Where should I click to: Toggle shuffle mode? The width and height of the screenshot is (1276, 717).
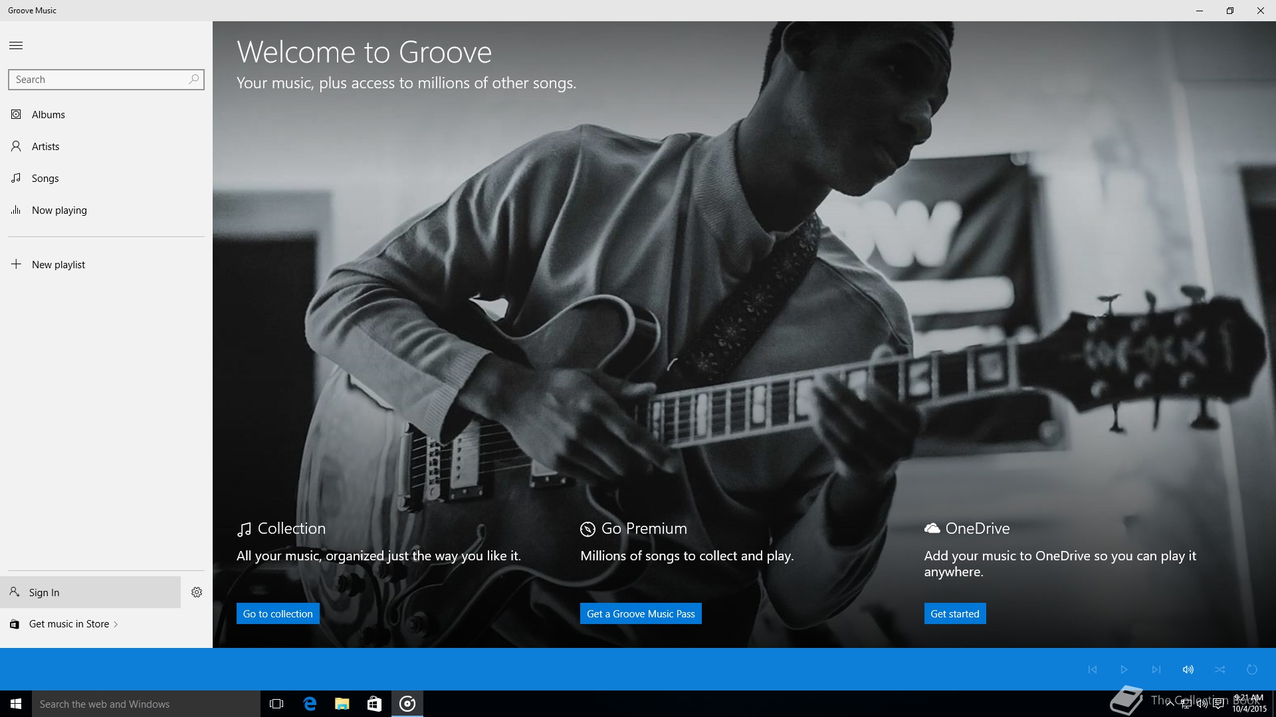click(x=1220, y=669)
